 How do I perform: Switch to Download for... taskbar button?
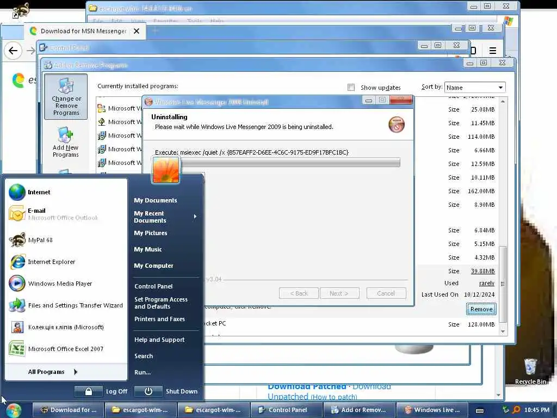tap(68, 410)
